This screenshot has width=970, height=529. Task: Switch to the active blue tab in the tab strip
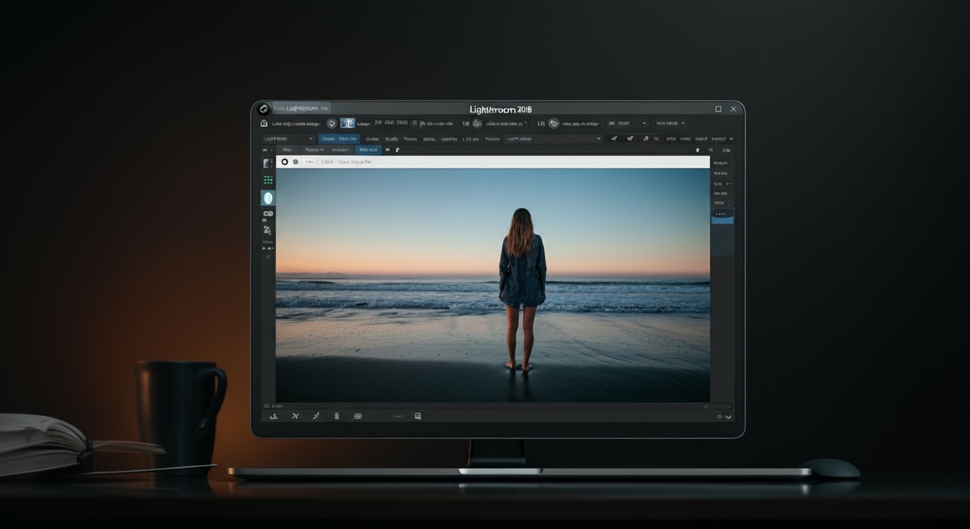tap(367, 149)
